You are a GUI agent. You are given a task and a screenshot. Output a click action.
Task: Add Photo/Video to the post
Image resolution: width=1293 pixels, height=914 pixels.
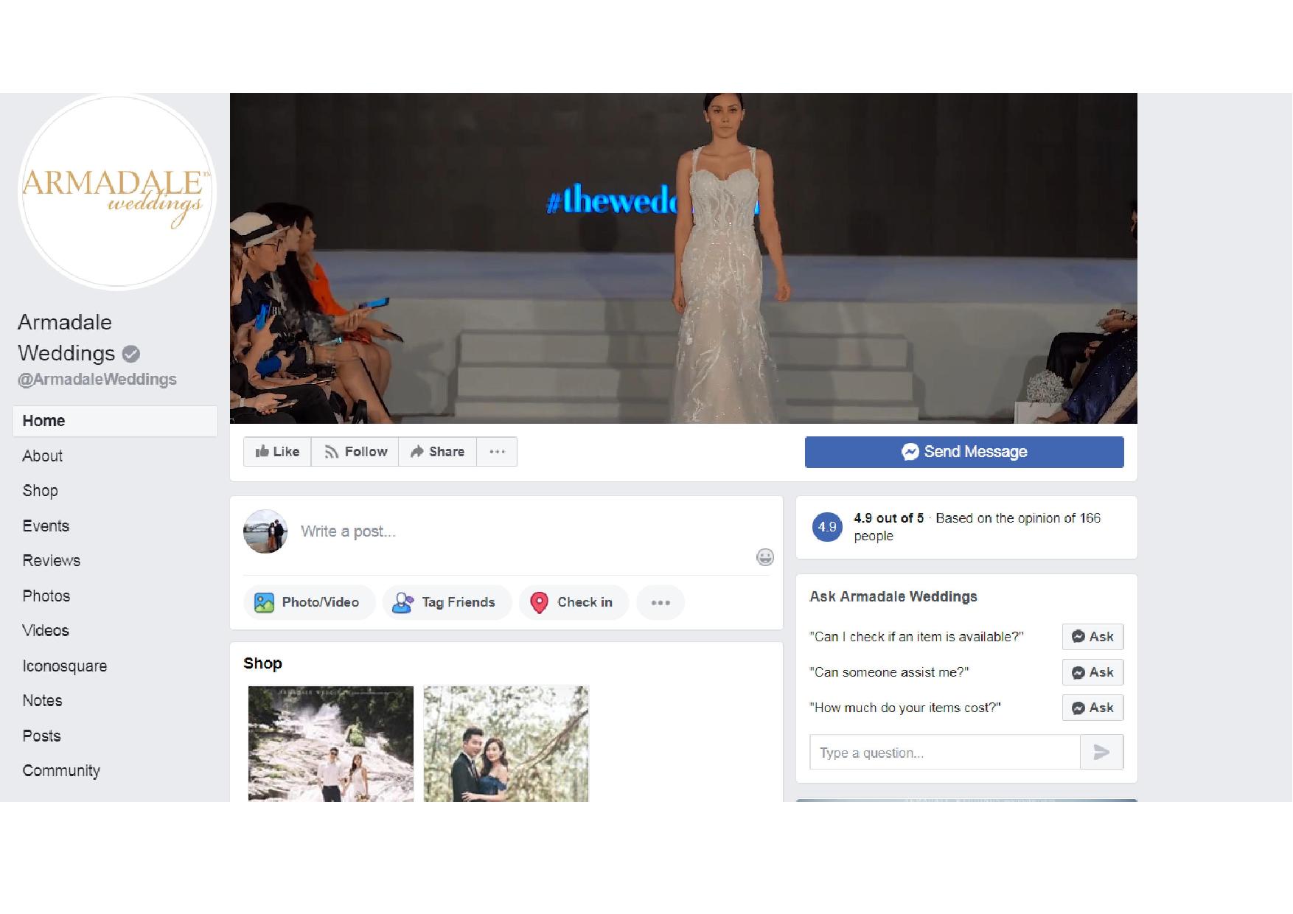click(310, 602)
